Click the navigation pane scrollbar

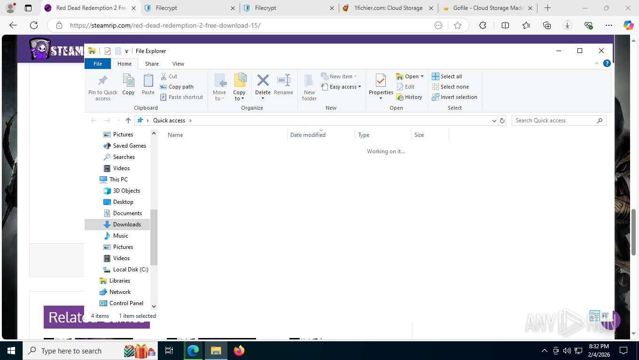coord(154,237)
